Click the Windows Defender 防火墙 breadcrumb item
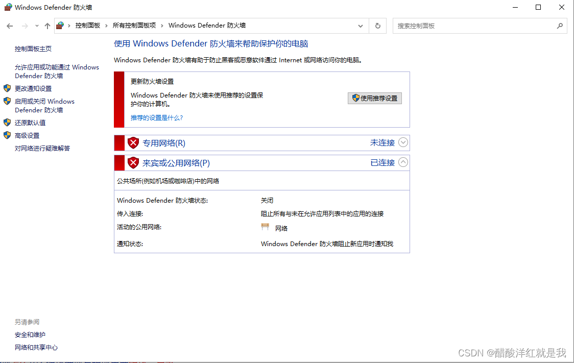 207,26
